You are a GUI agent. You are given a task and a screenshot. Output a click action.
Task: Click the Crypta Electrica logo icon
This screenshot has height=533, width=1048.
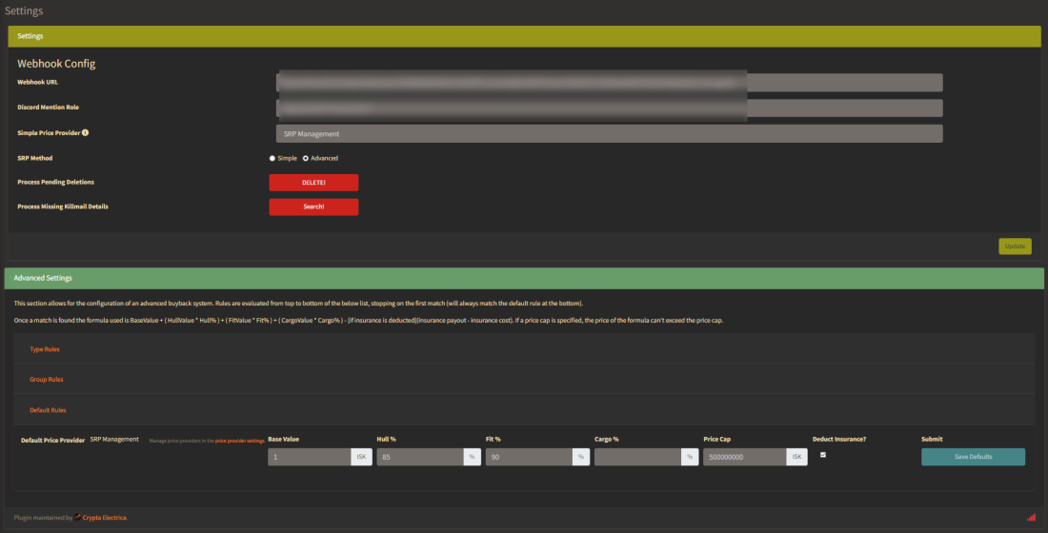click(78, 517)
